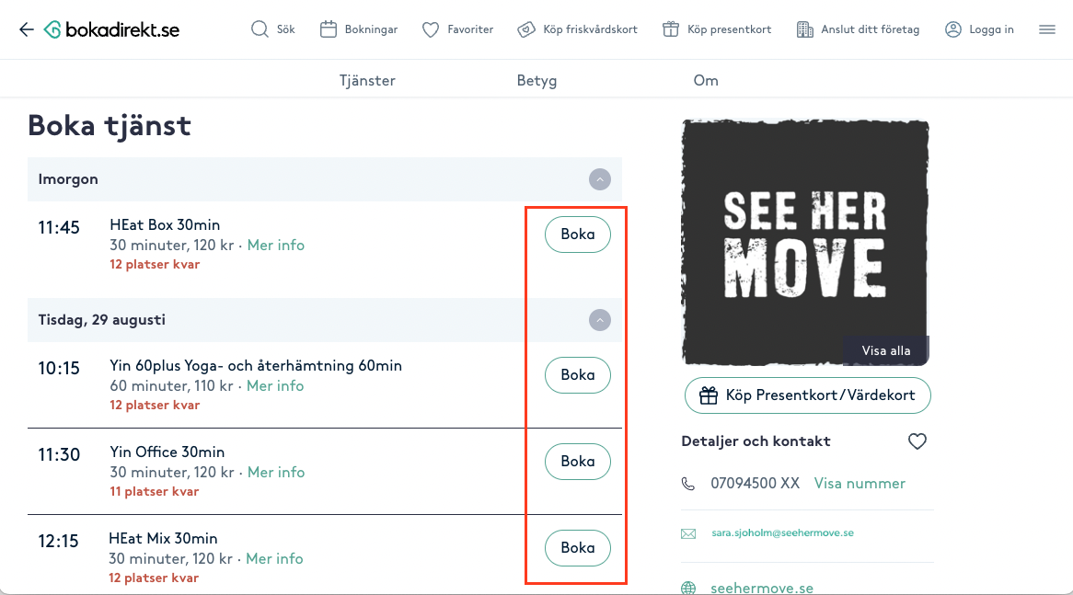The width and height of the screenshot is (1073, 595).
Task: Open the hamburger menu
Action: coord(1047,29)
